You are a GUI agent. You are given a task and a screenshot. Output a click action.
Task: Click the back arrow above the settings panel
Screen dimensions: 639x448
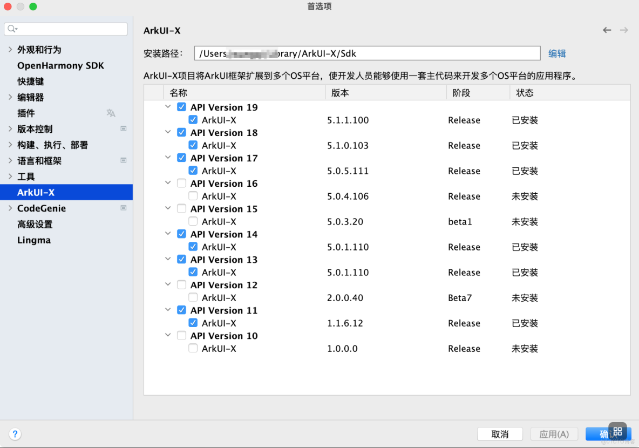pos(607,30)
